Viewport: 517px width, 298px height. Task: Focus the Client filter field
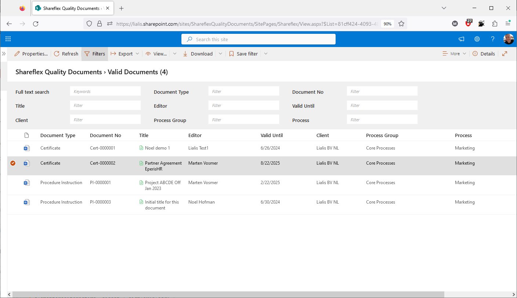(x=105, y=119)
